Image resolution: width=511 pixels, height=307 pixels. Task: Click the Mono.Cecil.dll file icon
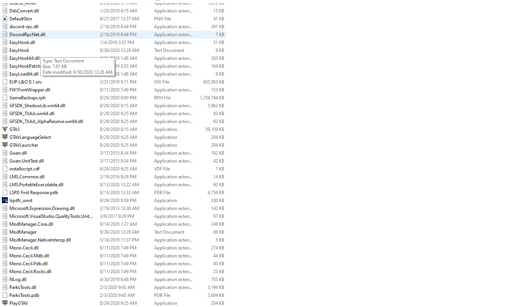pos(5,248)
